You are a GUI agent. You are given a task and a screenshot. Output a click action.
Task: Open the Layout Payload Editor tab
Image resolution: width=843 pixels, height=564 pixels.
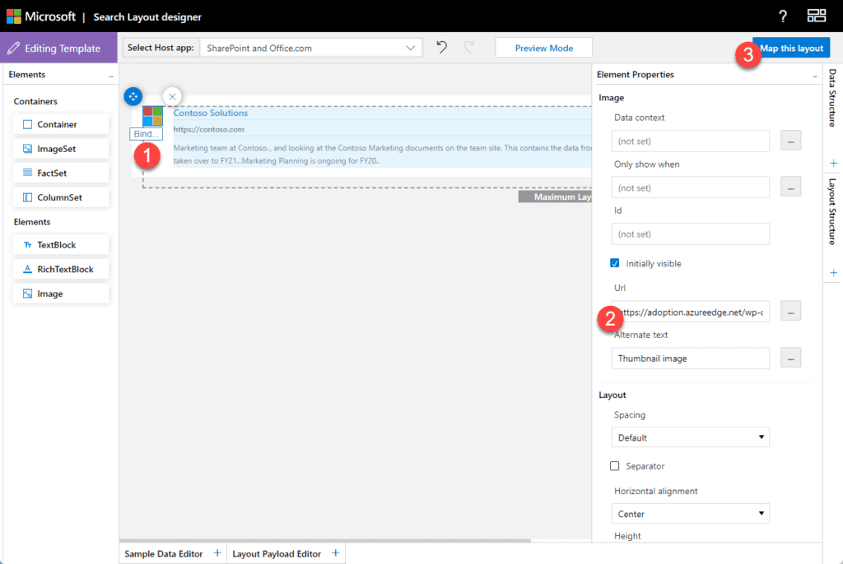tap(277, 554)
